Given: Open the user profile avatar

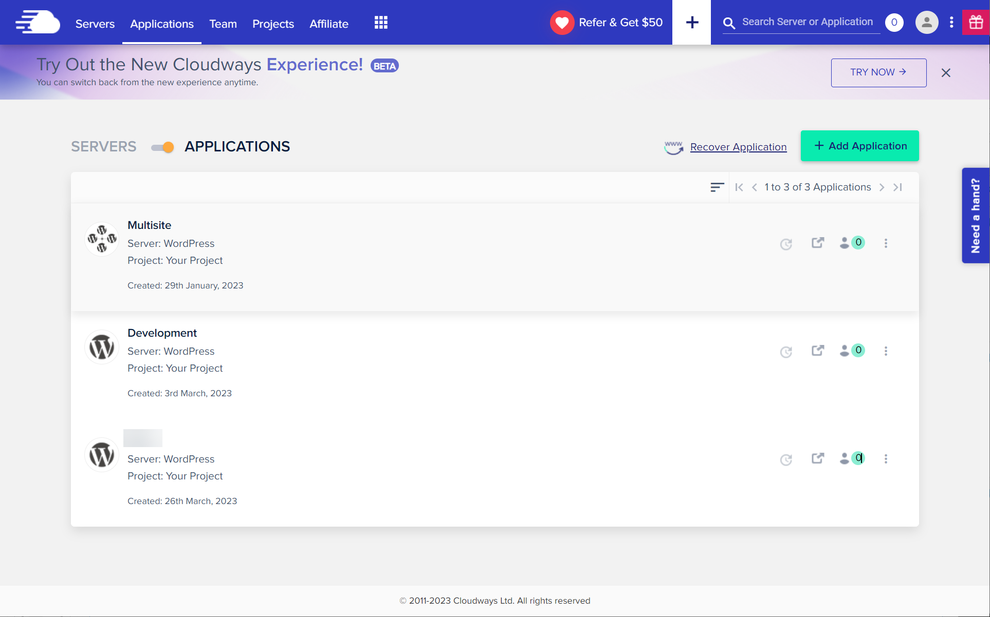Looking at the screenshot, I should pyautogui.click(x=926, y=23).
